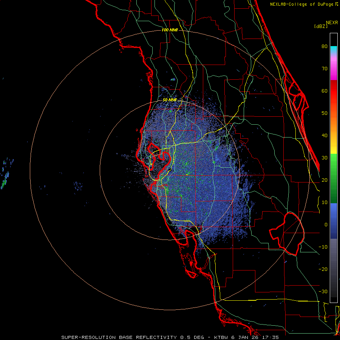Click the 80 dBZ scale label
340x340 pixels.
325,46
